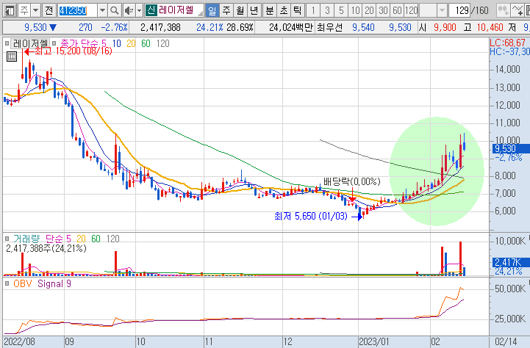Click 종가 단순 moving average label
The image size is (530, 348).
[79, 43]
